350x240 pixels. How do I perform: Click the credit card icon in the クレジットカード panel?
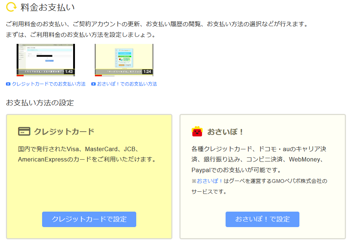coord(24,131)
